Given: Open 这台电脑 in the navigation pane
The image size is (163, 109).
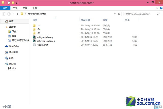Looking at the screenshot, I should click(x=13, y=52).
